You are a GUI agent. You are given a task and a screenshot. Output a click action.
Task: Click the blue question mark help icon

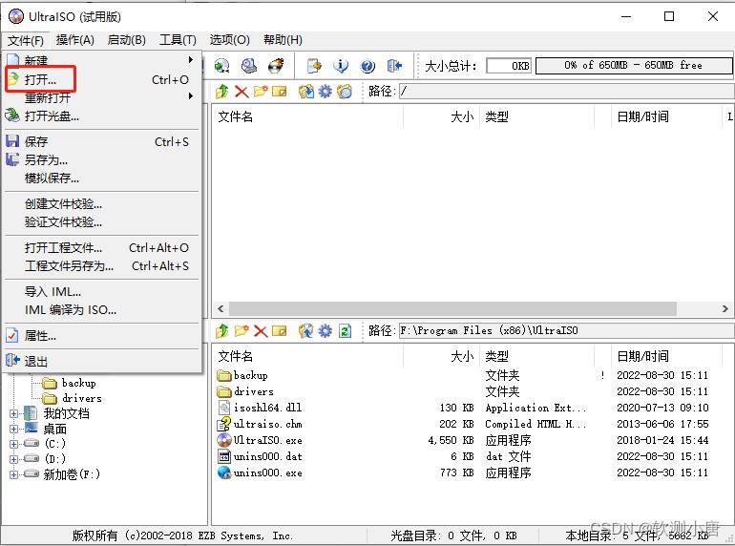pos(367,66)
